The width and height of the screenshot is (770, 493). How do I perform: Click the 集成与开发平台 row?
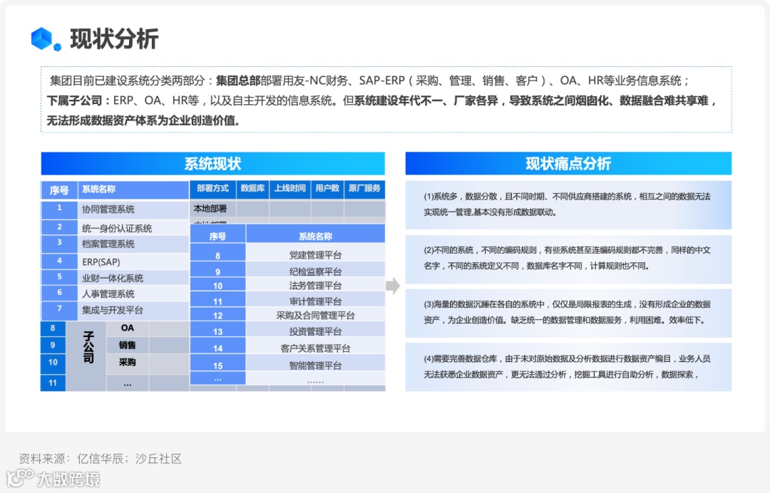115,310
